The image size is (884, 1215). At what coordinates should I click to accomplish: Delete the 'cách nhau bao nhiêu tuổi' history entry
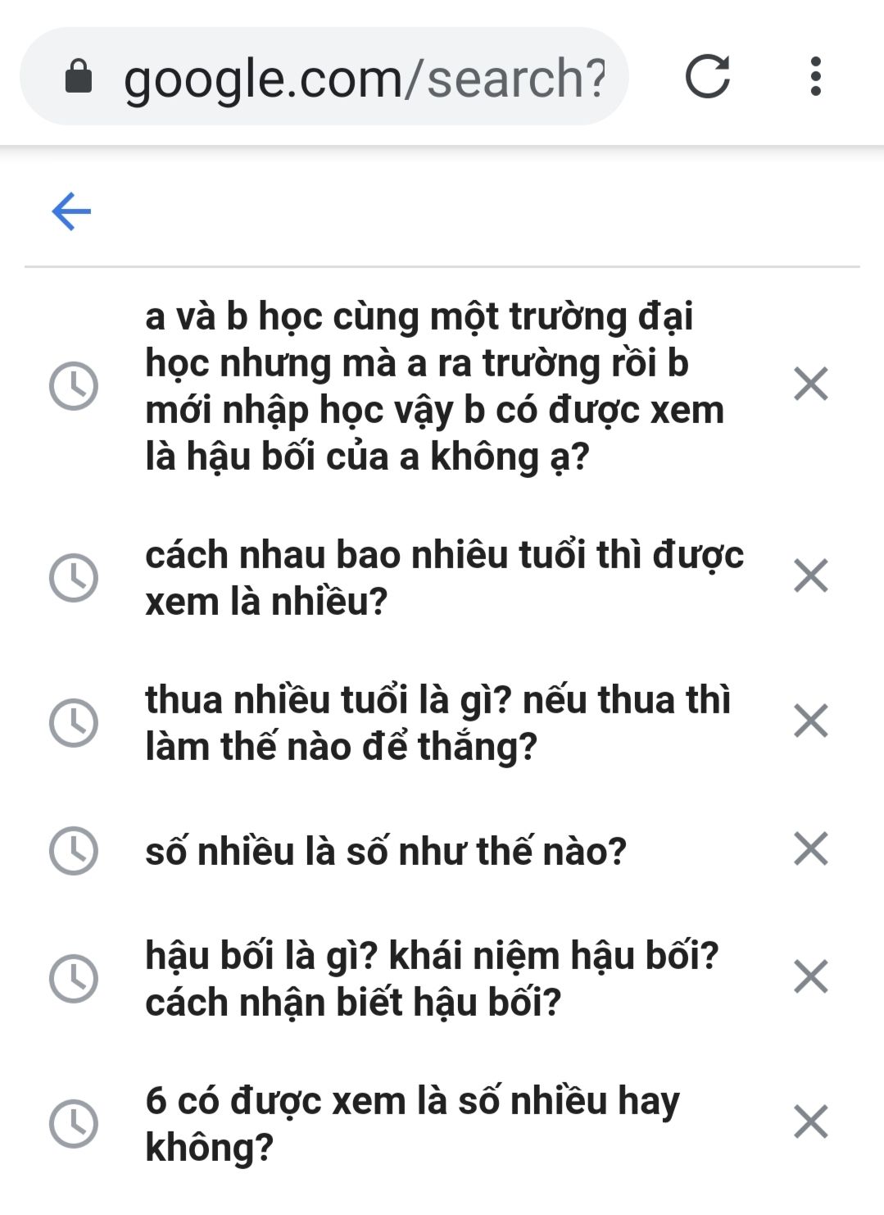click(x=811, y=576)
